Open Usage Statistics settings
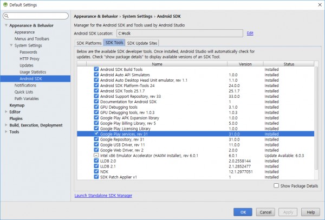Viewport: 325px width, 220px height. click(x=32, y=72)
